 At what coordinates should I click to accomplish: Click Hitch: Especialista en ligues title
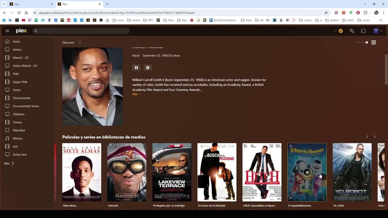tap(259, 206)
